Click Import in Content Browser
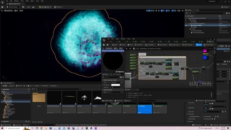The height and width of the screenshot is (130, 231). pos(12,86)
